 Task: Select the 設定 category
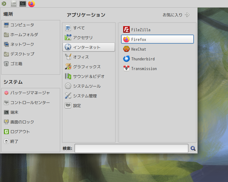click(x=89, y=106)
